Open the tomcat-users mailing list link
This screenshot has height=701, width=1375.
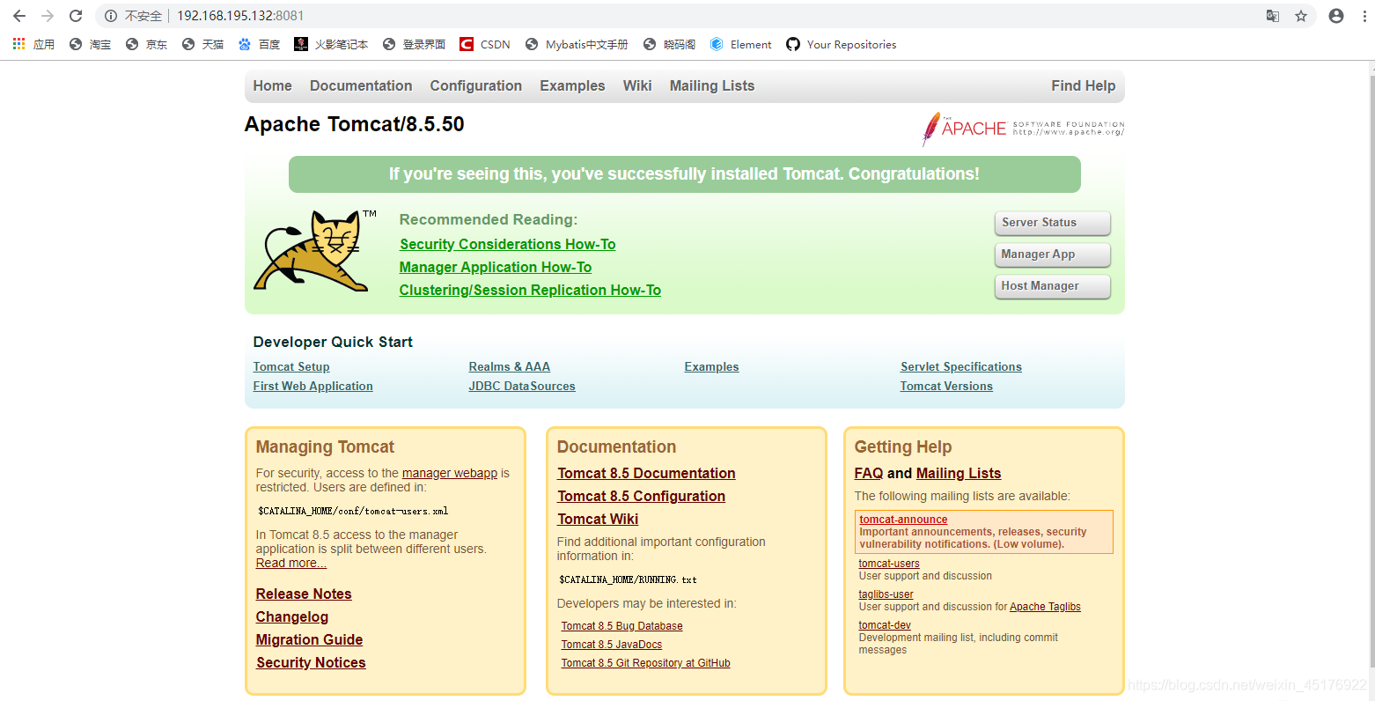(889, 564)
